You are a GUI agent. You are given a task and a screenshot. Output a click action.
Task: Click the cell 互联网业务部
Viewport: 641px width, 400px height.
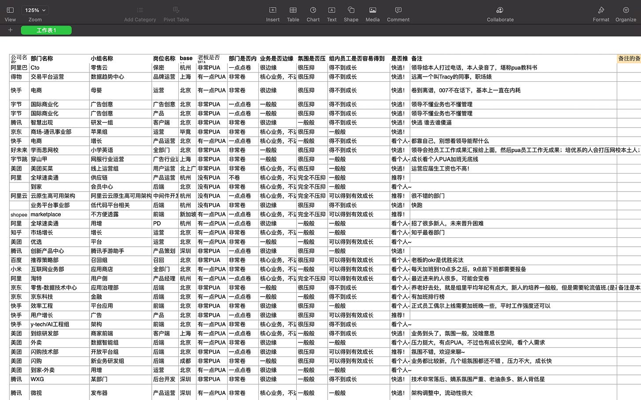point(59,269)
